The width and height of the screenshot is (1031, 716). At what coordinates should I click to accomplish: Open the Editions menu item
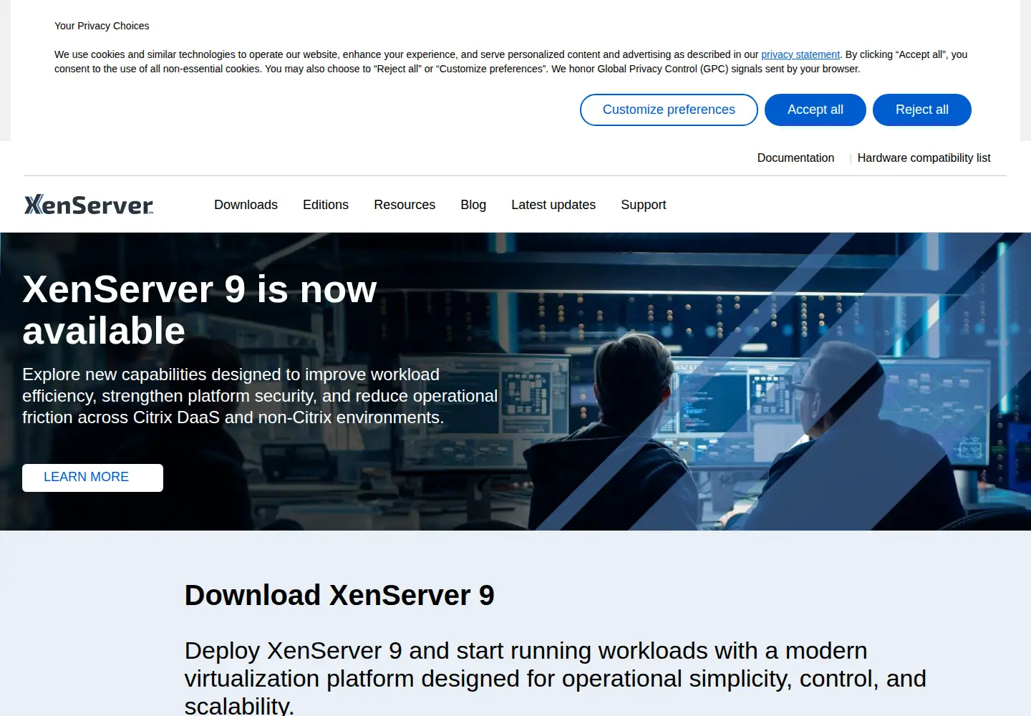[x=326, y=205]
